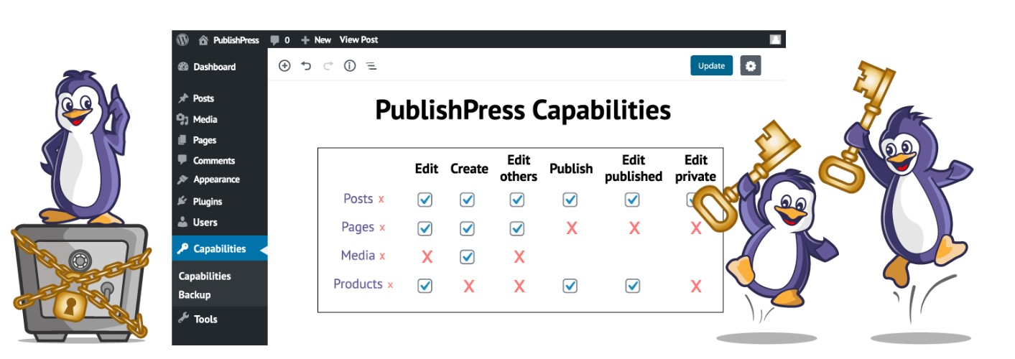Open the comments bubble icon showing 0
This screenshot has height=359, width=1015.
pos(274,40)
